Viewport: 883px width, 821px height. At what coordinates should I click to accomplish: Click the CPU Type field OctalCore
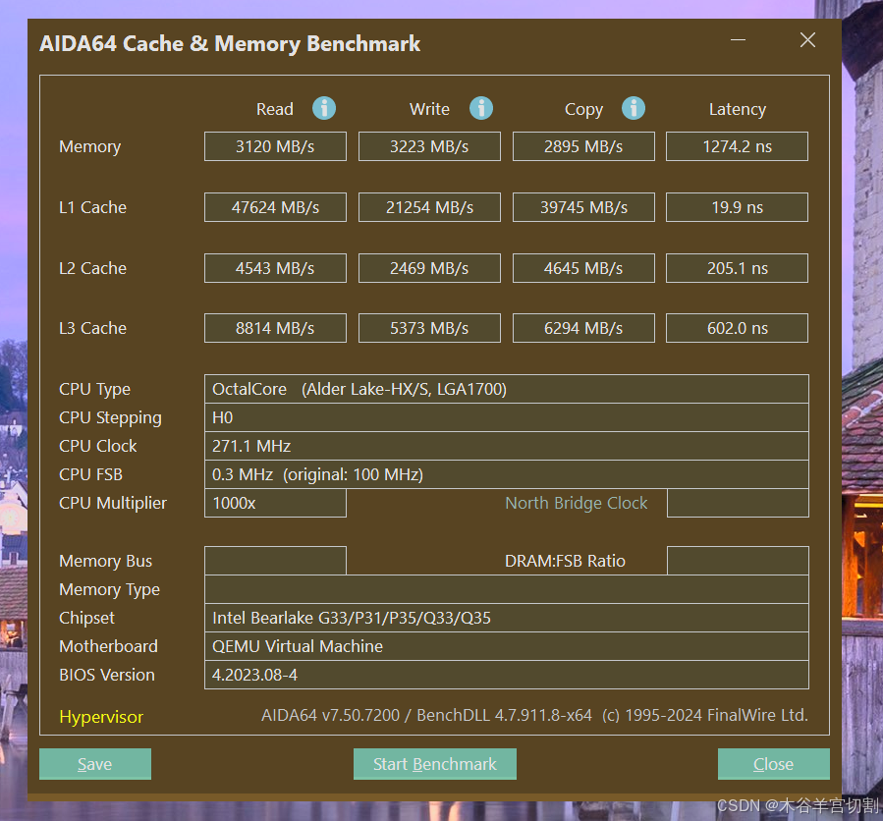coord(507,389)
